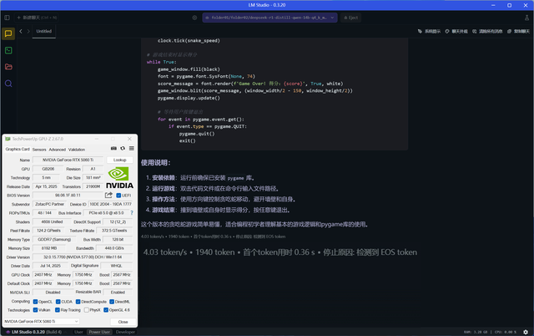Click the clear all messages option

click(x=487, y=31)
